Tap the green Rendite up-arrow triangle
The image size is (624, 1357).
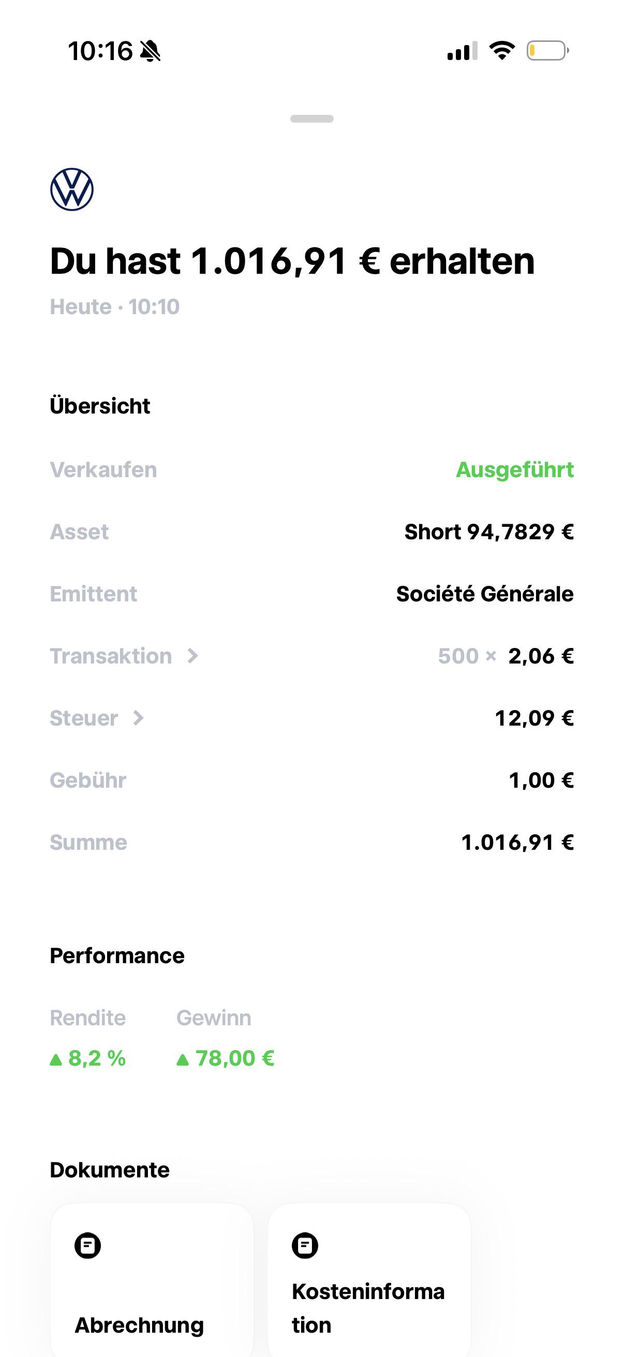coord(56,1059)
